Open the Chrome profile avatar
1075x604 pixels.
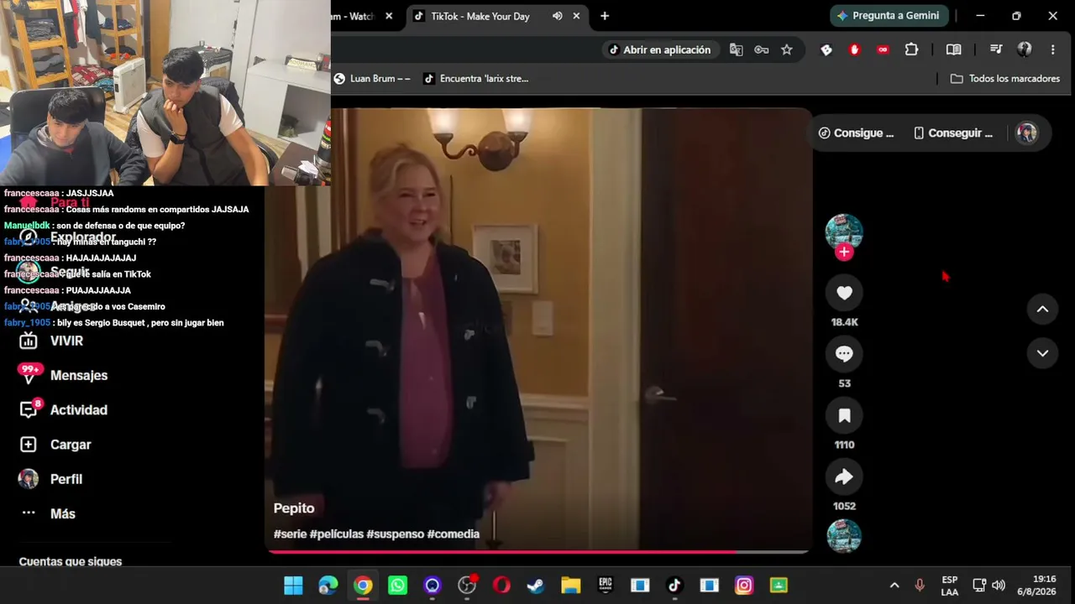(1024, 49)
